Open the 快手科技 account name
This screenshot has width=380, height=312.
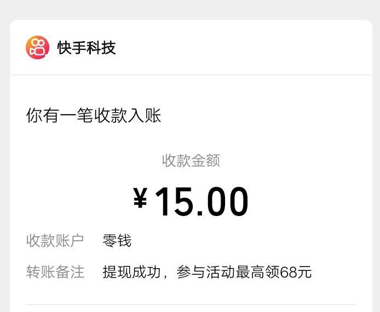[87, 48]
